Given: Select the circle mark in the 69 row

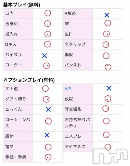Looking at the screenshot, I should pyautogui.click(x=108, y=23).
